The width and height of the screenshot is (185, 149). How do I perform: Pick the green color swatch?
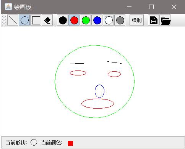(86, 20)
